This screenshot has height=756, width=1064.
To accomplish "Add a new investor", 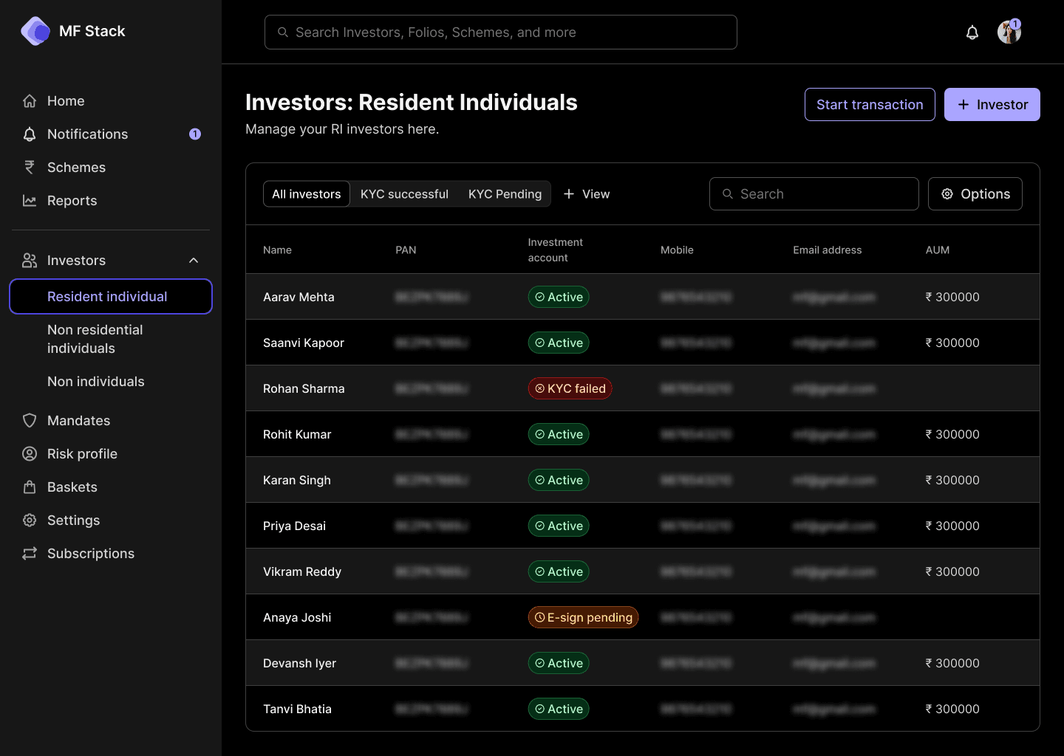I will tap(992, 104).
